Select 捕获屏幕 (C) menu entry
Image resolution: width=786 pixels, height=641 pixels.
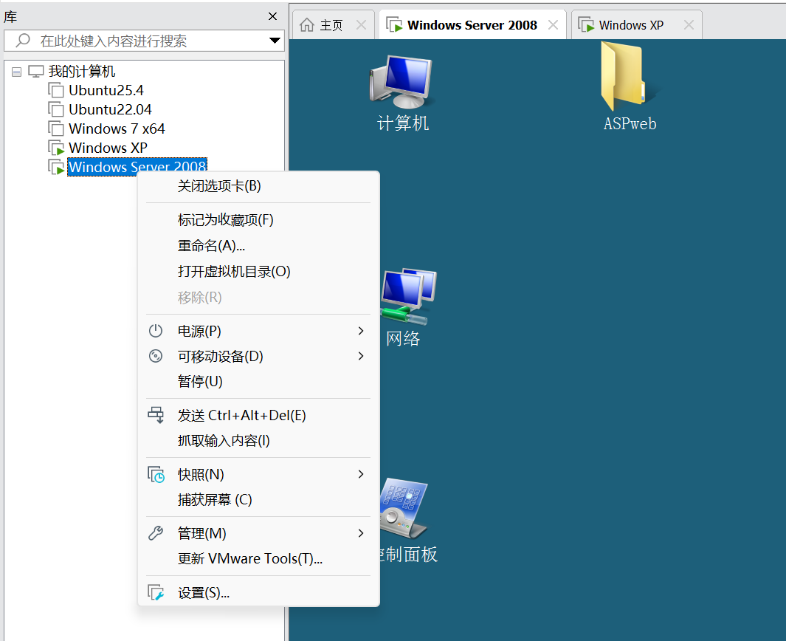click(x=258, y=499)
